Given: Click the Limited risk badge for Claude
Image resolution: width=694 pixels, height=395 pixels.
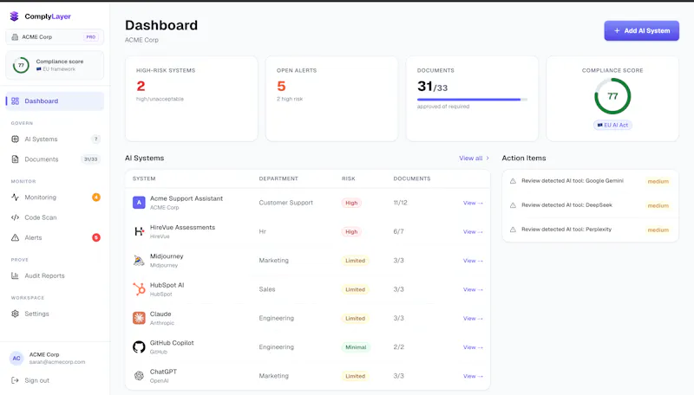Looking at the screenshot, I should [355, 319].
